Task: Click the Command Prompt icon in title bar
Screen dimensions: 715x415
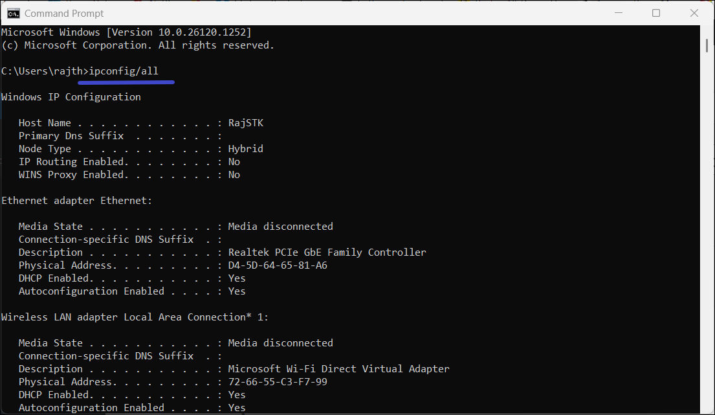Action: [x=12, y=13]
